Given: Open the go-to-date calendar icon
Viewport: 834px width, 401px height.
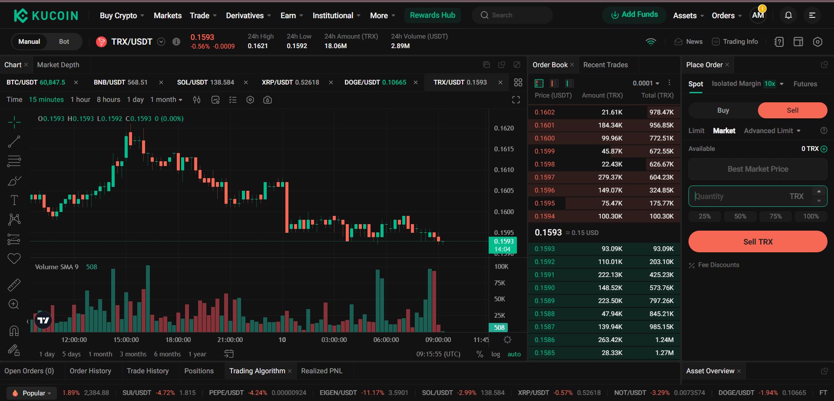Looking at the screenshot, I should [229, 354].
